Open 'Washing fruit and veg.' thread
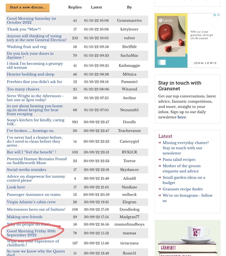This screenshot has width=226, height=256. point(27,47)
